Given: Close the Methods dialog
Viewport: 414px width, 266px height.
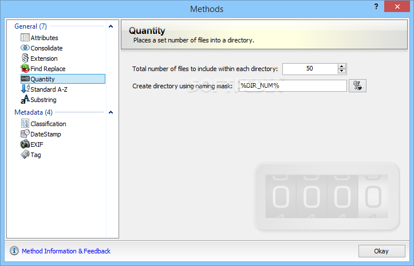Looking at the screenshot, I should [x=397, y=7].
